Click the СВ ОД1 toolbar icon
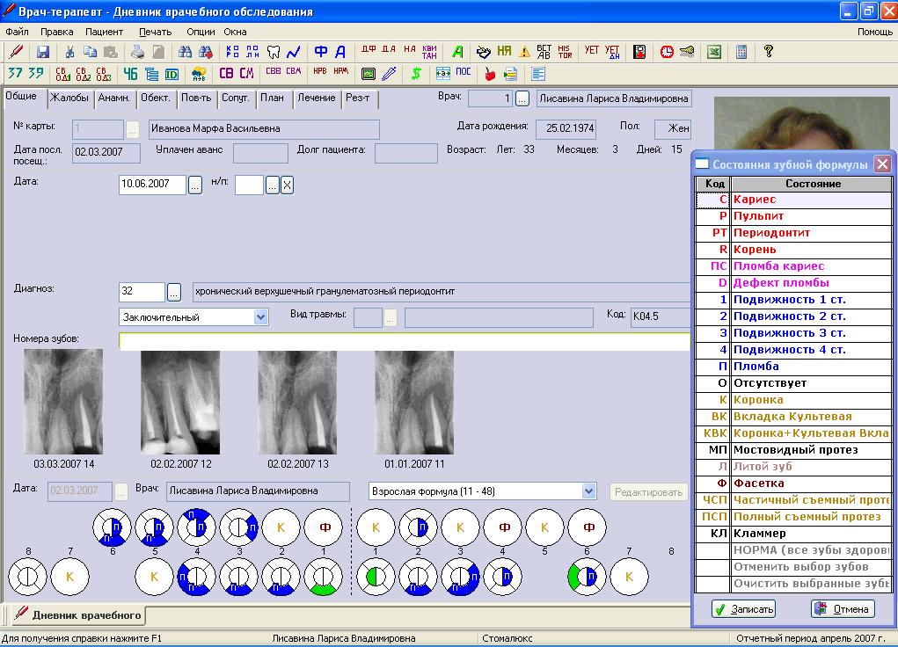 tap(63, 74)
